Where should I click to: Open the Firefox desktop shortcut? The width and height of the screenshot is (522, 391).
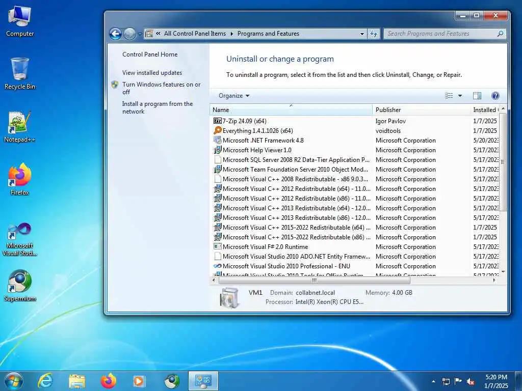pyautogui.click(x=20, y=180)
